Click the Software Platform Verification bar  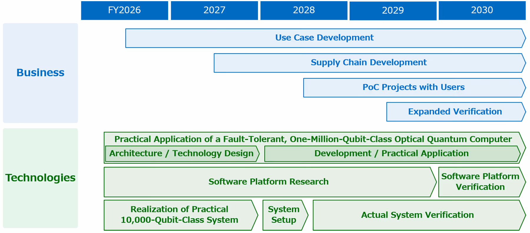(482, 182)
